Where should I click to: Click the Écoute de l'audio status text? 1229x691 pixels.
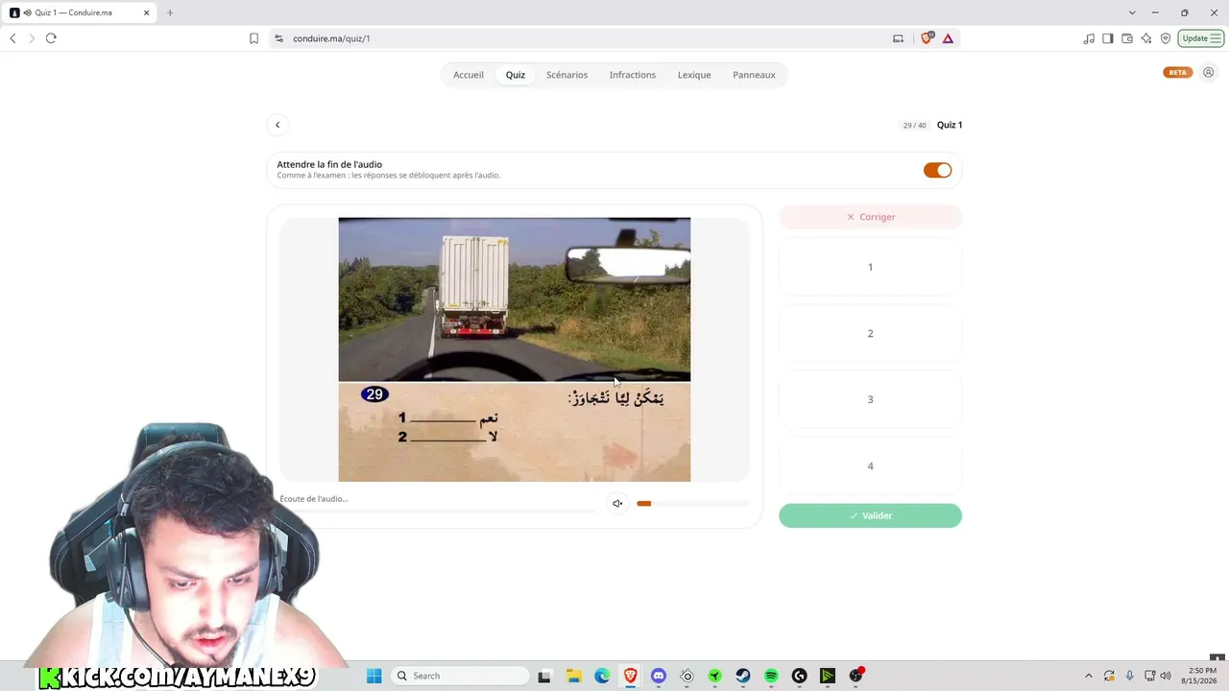tap(314, 499)
